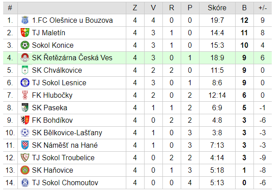Open the SK Bělkovice-Lašťany team link
Image resolution: width=274 pixels, height=191 pixels.
pos(67,133)
